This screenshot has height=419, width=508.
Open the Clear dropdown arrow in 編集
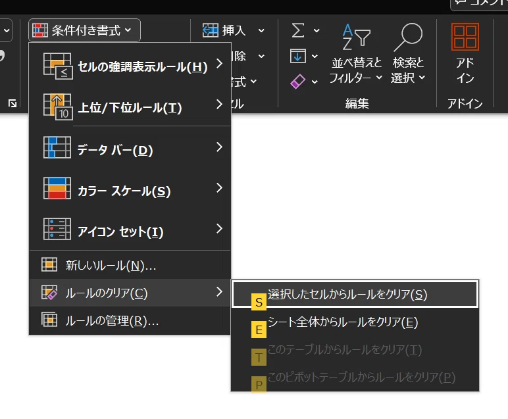[315, 82]
